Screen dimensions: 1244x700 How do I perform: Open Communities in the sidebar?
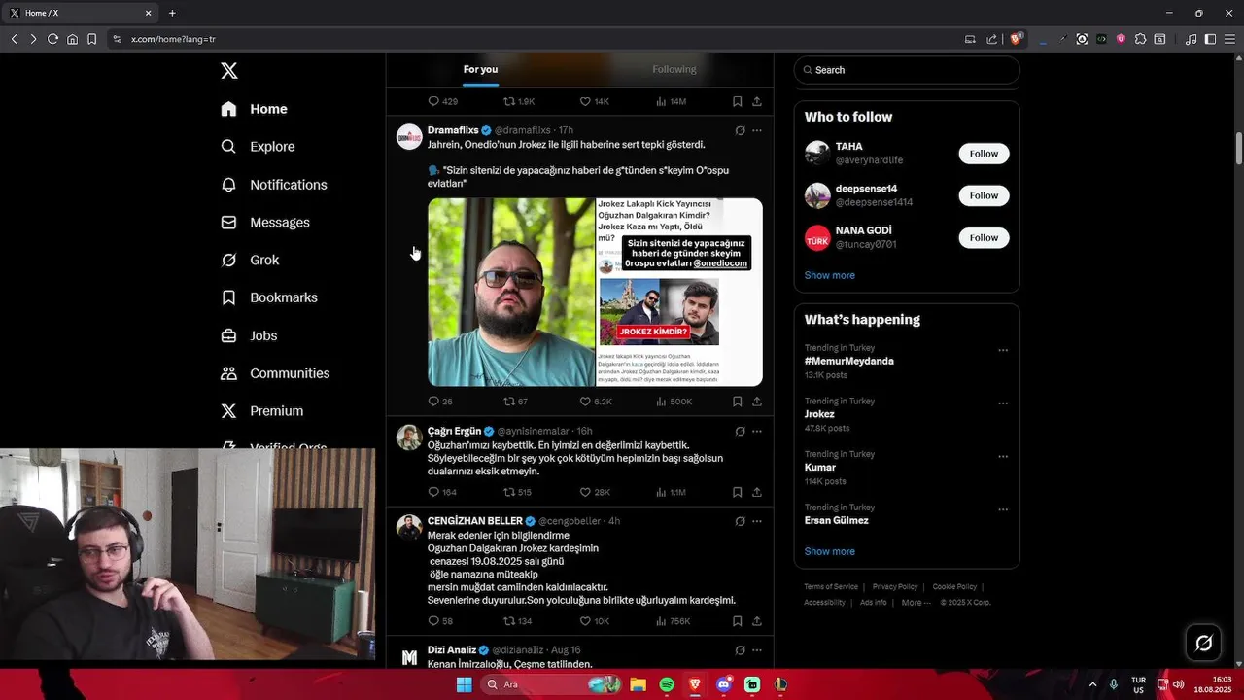click(275, 373)
